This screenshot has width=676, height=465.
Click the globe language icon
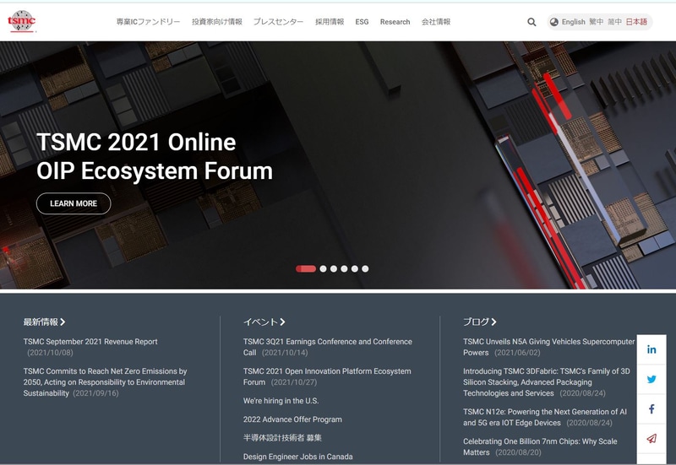click(554, 22)
